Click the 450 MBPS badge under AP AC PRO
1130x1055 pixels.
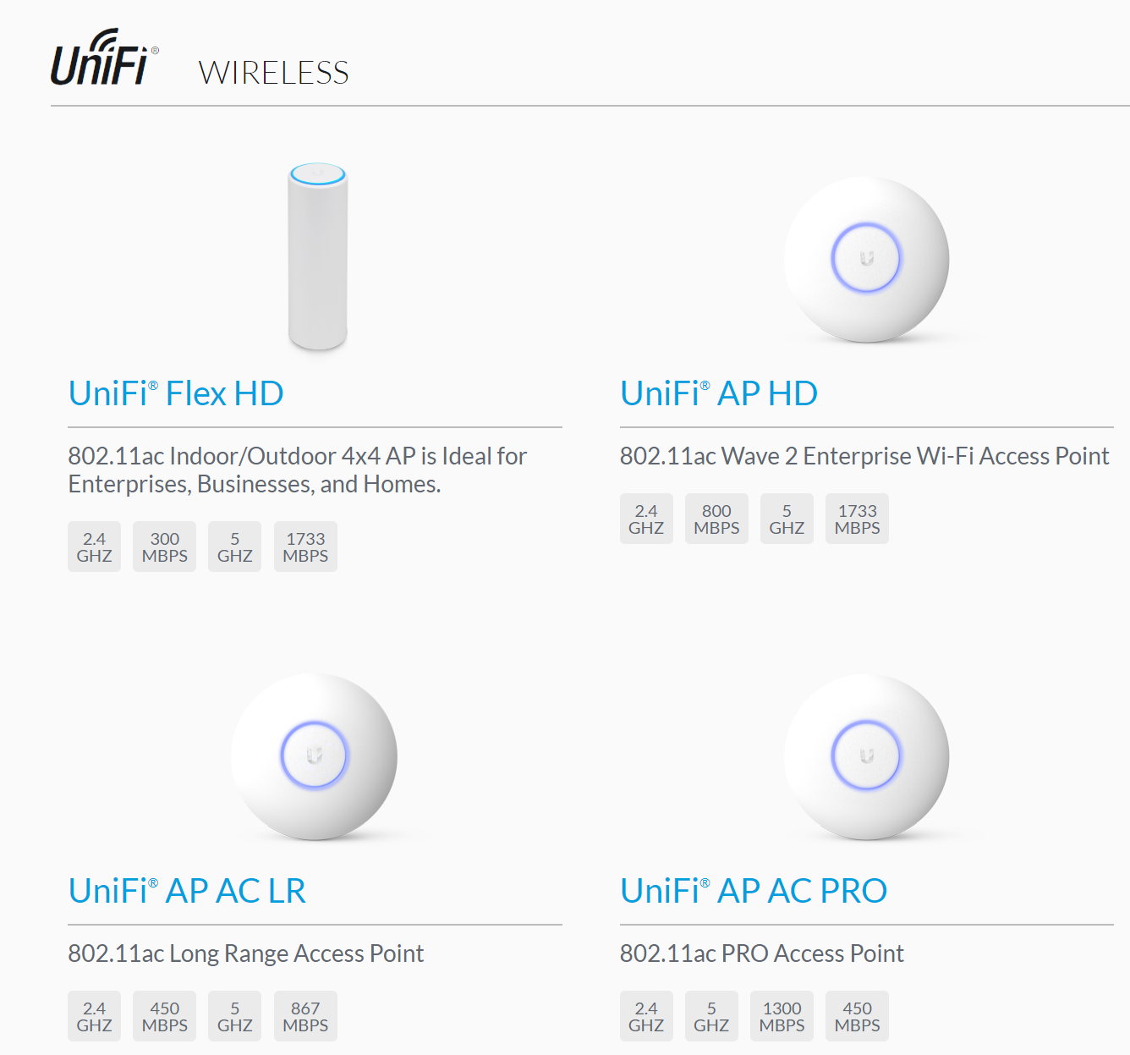[x=858, y=1016]
